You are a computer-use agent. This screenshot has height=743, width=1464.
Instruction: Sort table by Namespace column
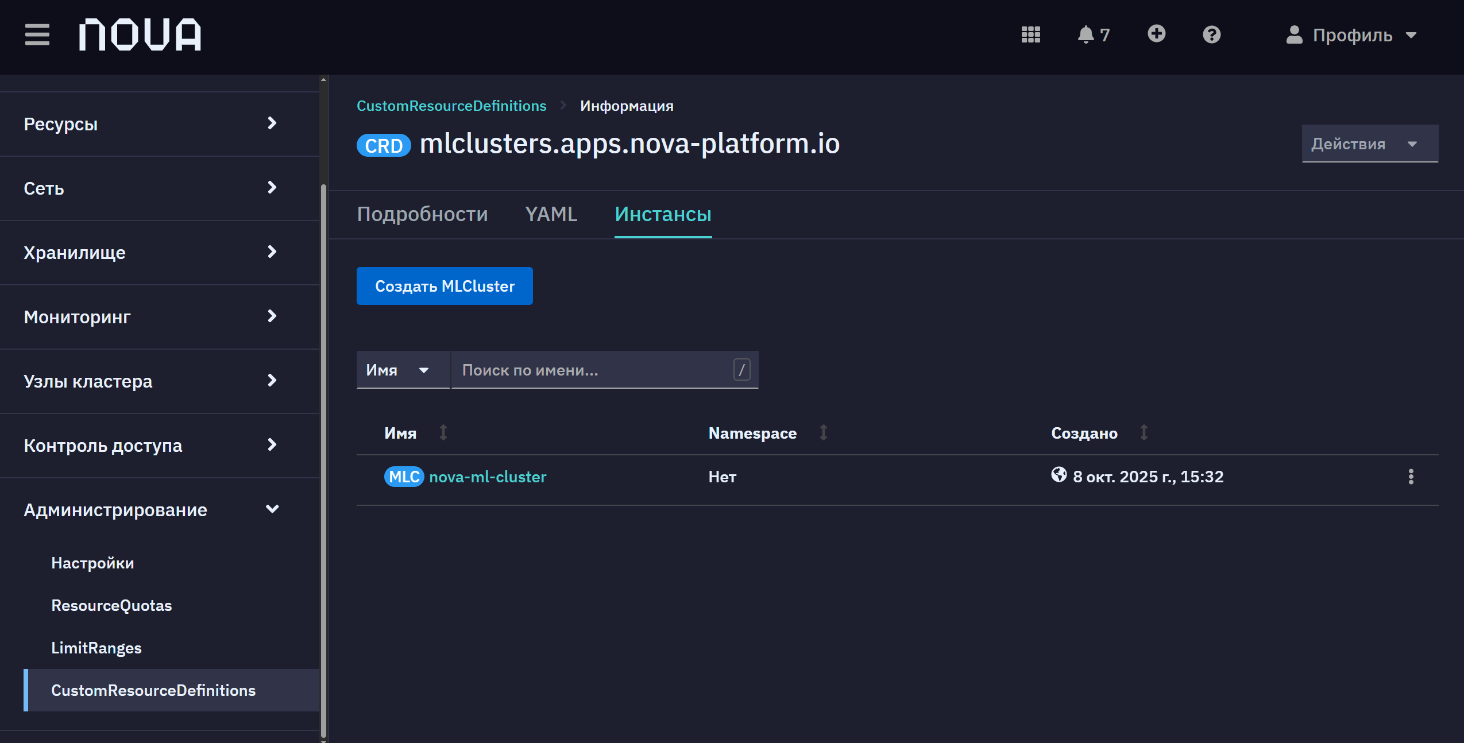[768, 432]
